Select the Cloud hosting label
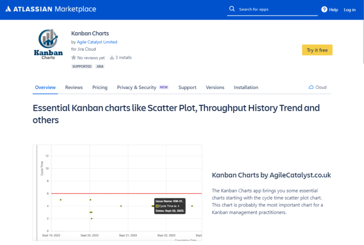This screenshot has height=245, width=364. [x=321, y=87]
